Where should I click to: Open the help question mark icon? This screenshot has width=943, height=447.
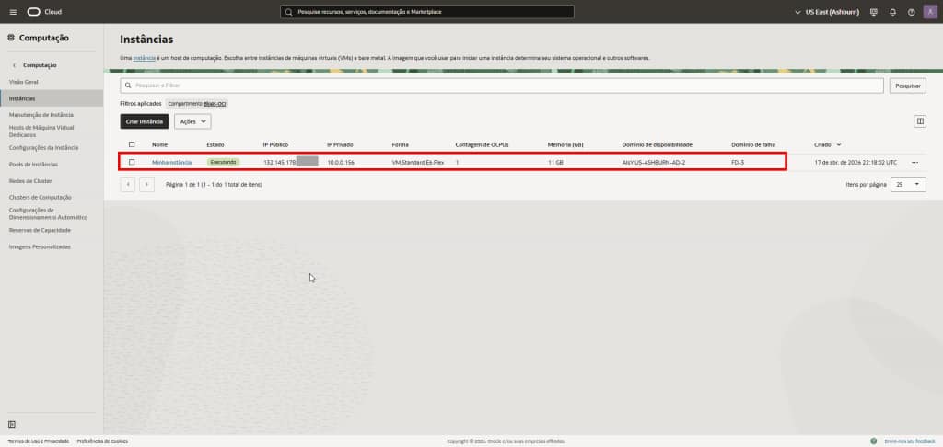click(911, 12)
